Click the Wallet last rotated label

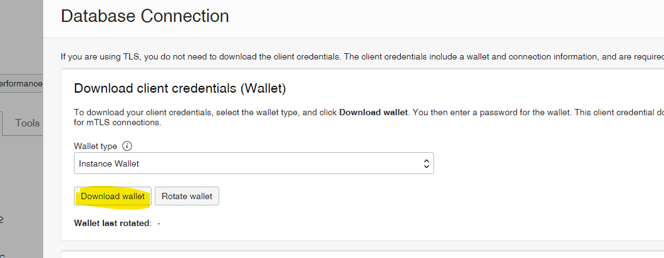113,223
